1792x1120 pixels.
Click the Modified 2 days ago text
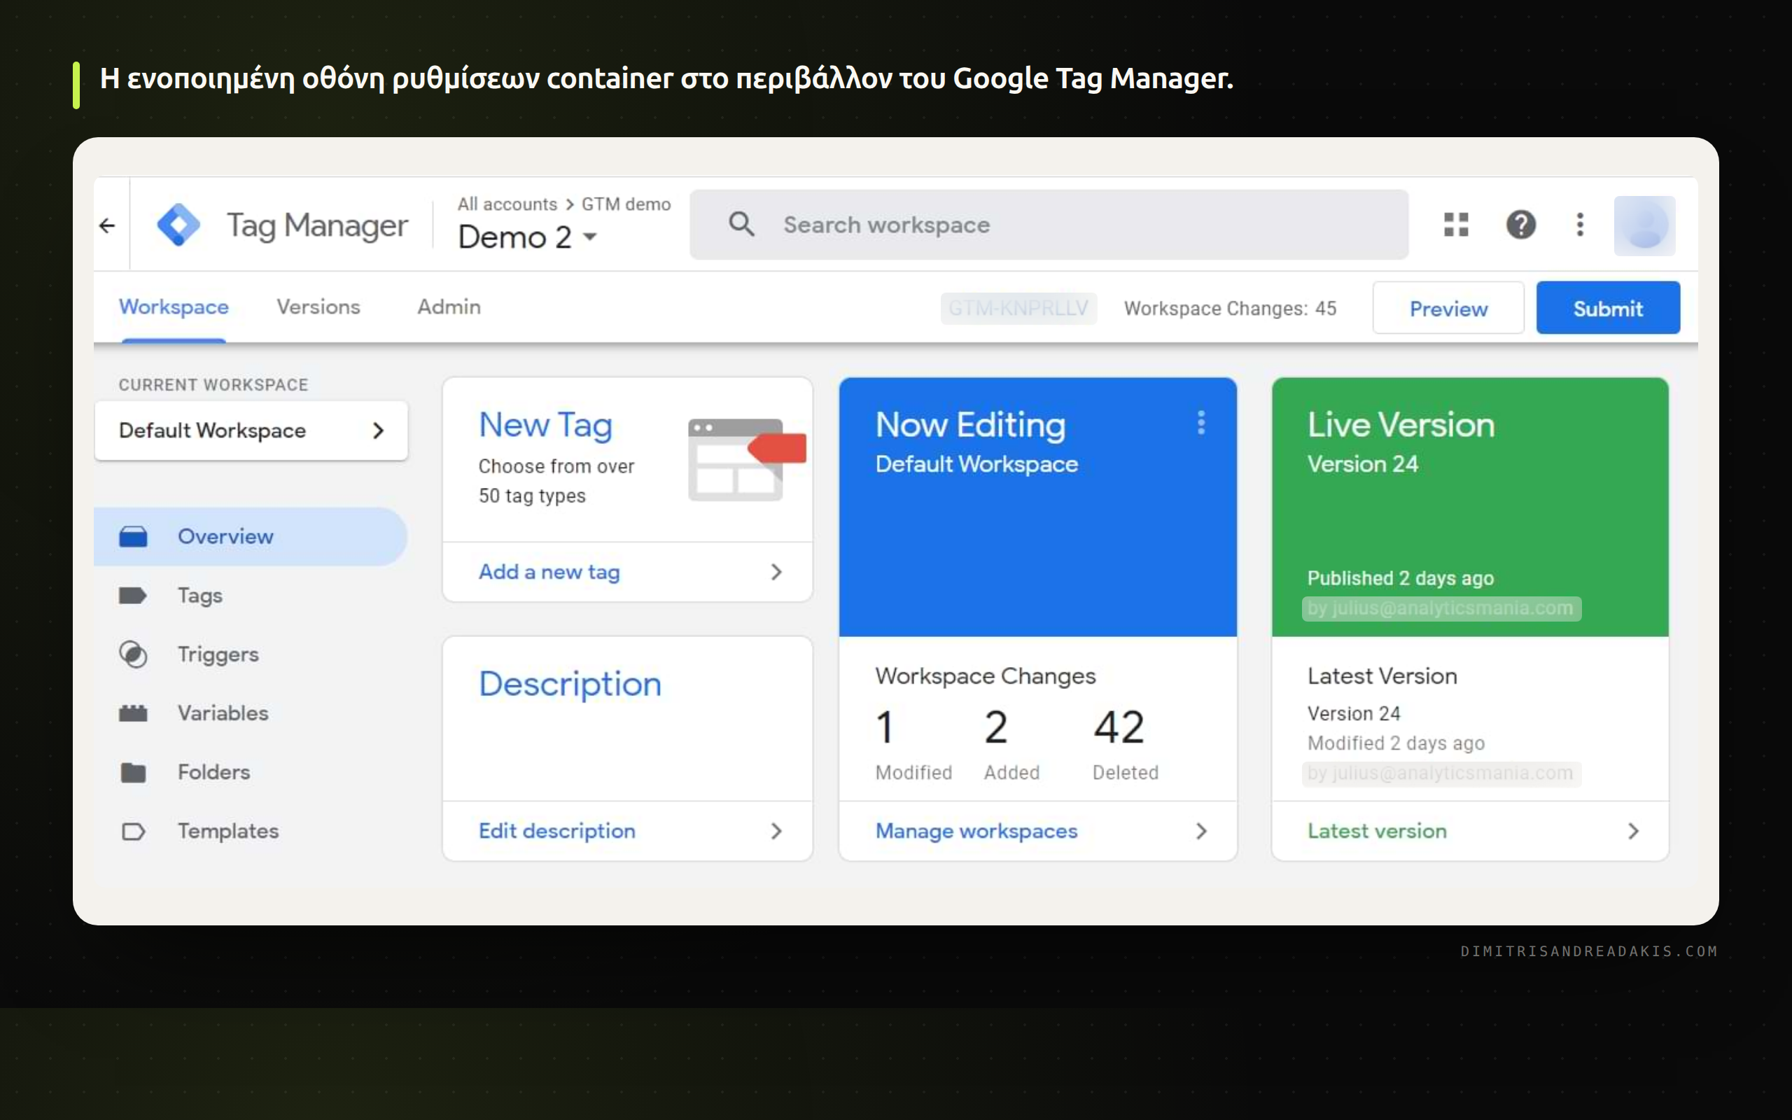(1396, 743)
